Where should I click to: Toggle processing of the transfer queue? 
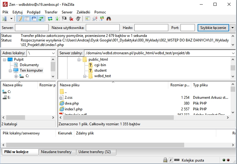(57, 19)
